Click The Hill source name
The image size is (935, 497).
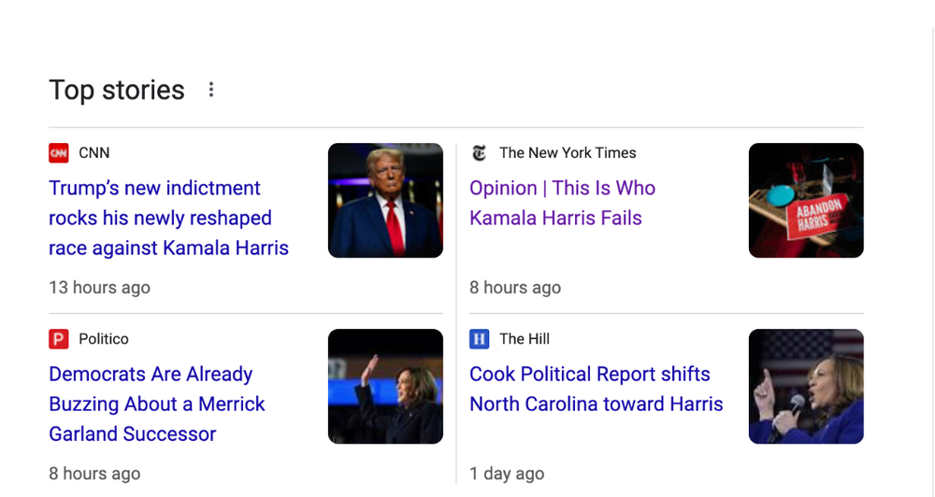point(525,339)
